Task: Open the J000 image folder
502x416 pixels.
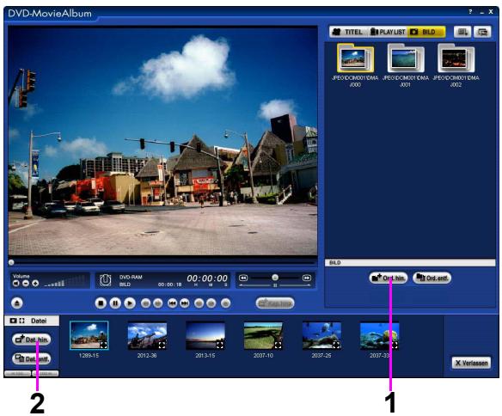Action: pos(355,58)
